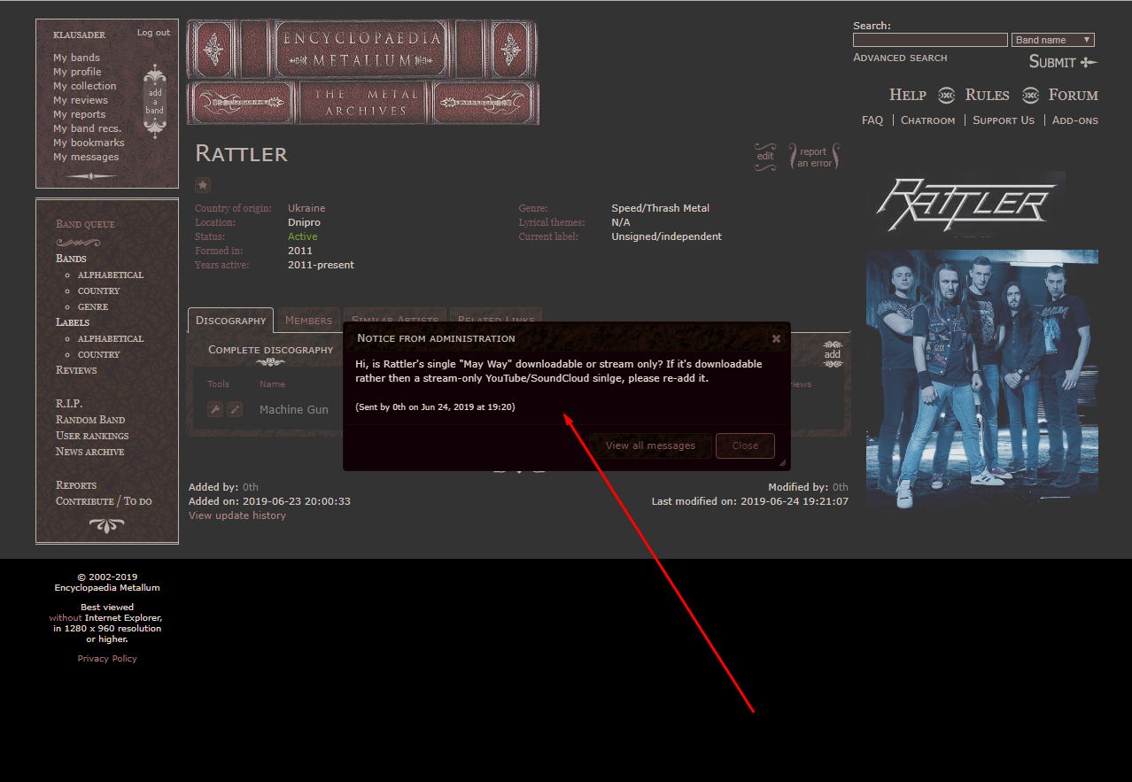
Task: Click the add release icon in discography
Action: pos(833,354)
